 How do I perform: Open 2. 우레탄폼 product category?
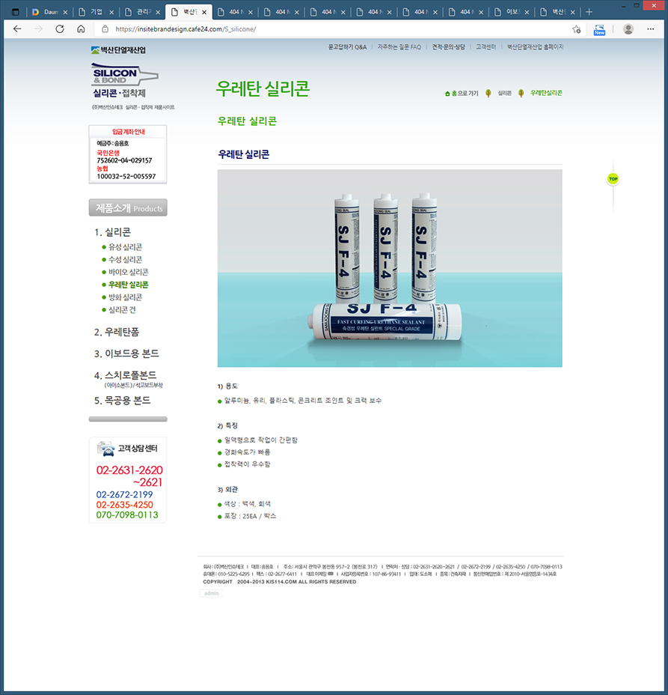click(116, 332)
